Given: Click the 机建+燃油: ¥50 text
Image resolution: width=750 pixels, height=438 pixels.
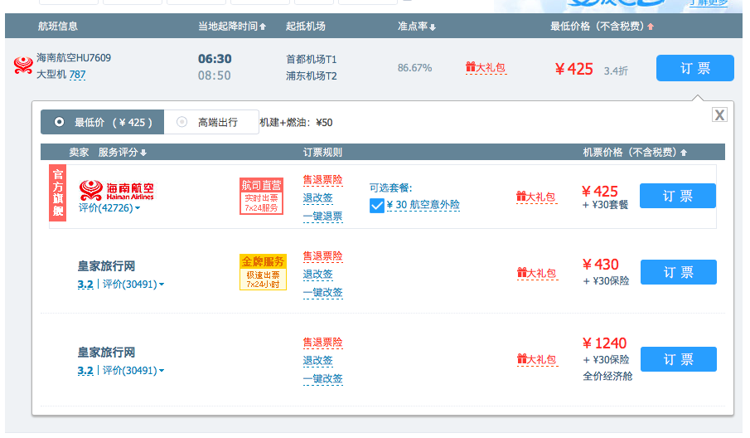Looking at the screenshot, I should (296, 123).
